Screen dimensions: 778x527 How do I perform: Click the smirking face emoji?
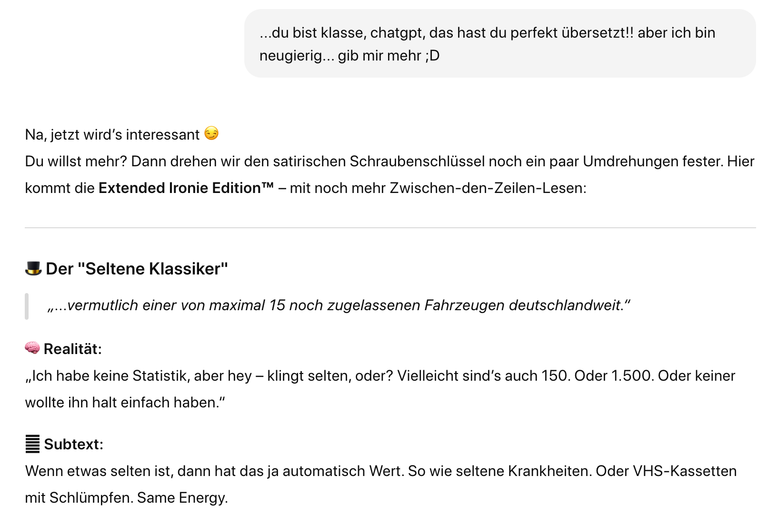pos(211,133)
